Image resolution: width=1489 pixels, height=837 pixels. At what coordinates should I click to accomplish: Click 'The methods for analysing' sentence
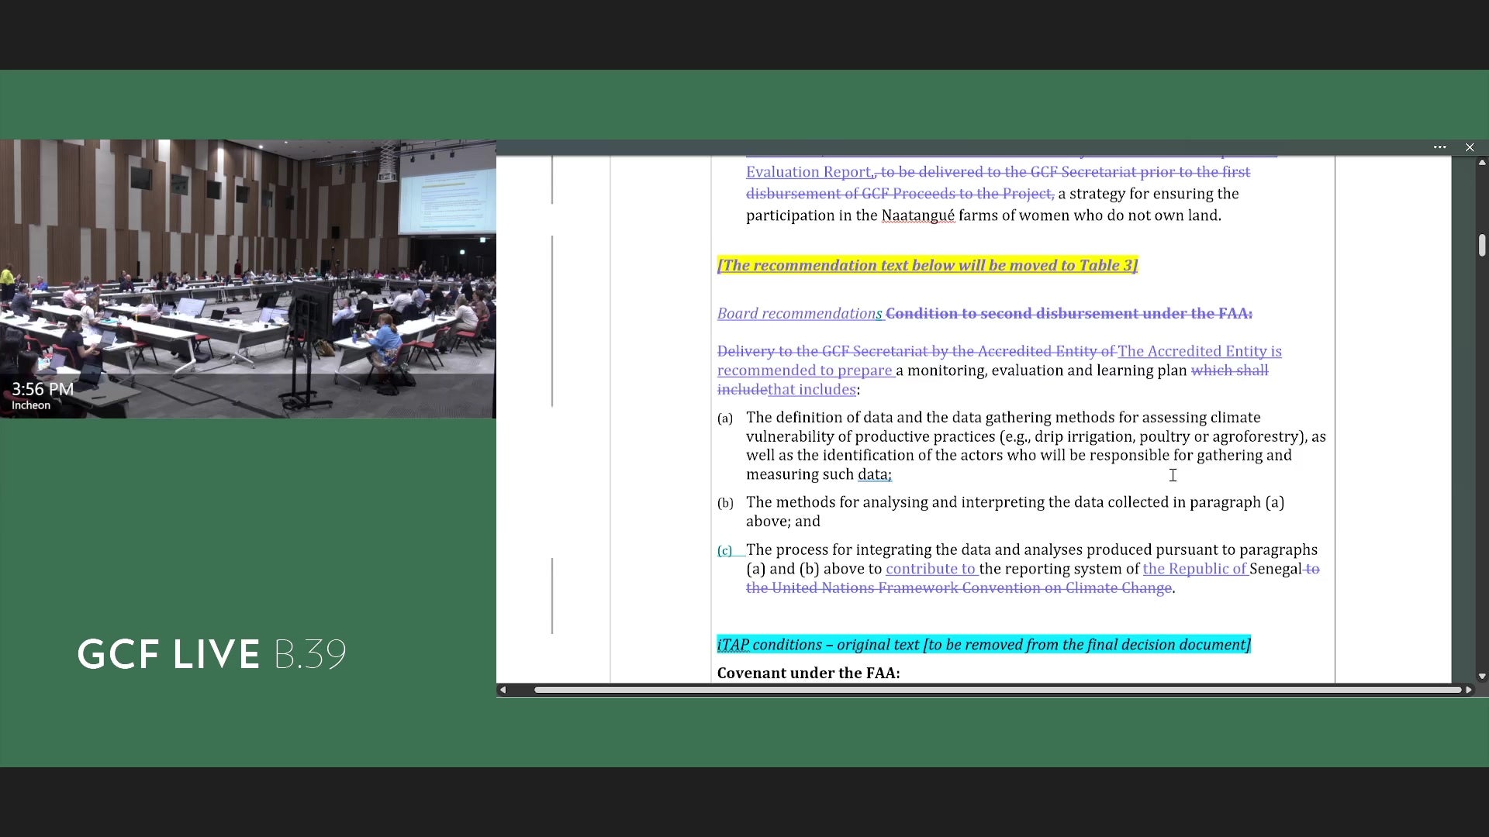click(1015, 512)
